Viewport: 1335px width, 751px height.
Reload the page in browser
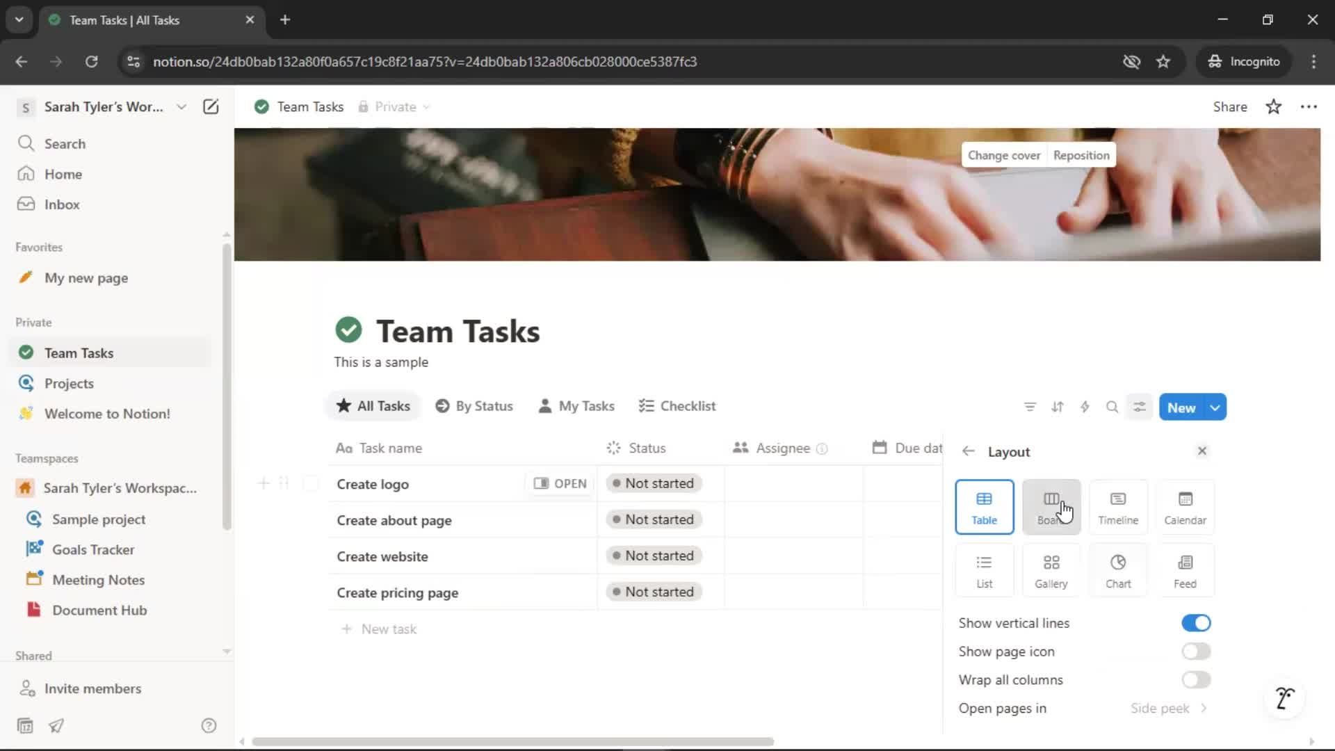point(91,61)
